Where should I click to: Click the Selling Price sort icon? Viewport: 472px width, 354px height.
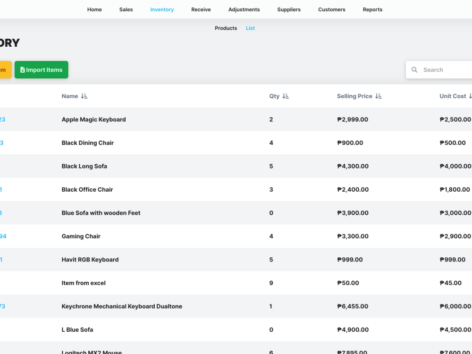tap(378, 96)
